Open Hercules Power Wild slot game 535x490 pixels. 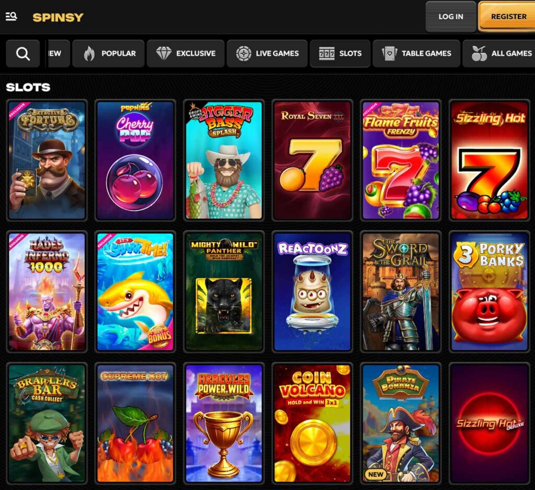[224, 423]
